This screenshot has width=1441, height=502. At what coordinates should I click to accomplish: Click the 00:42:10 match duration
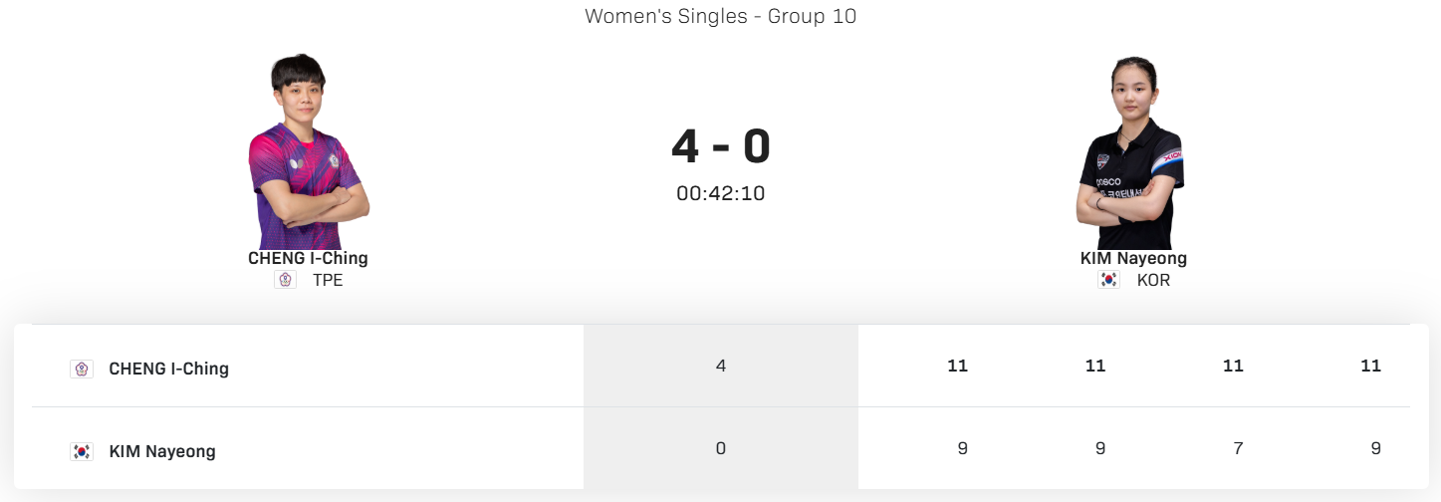720,193
